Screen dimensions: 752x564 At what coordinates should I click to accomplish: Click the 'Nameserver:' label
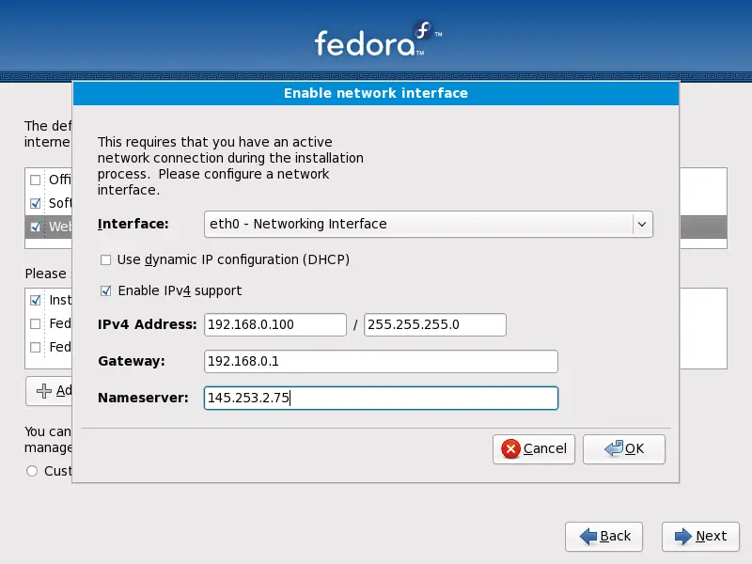tap(143, 398)
